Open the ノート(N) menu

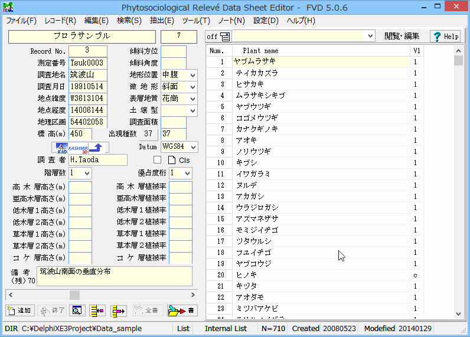tap(231, 21)
